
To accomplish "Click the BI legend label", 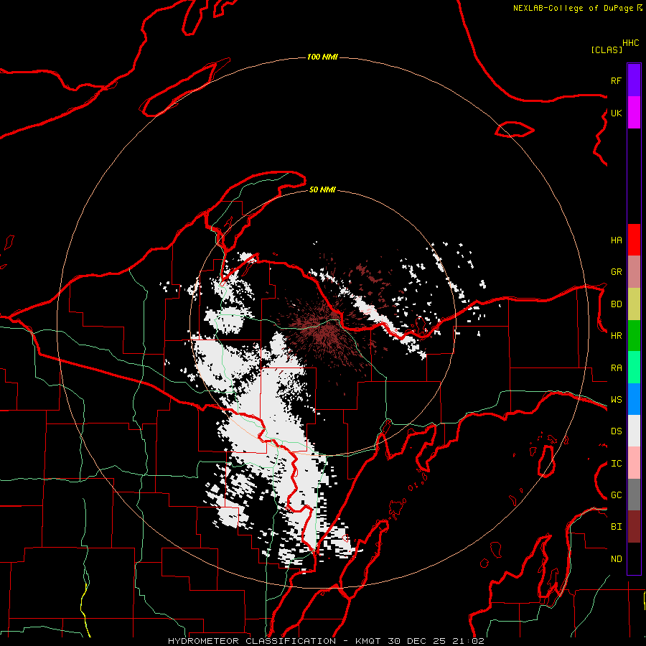I will click(x=616, y=527).
